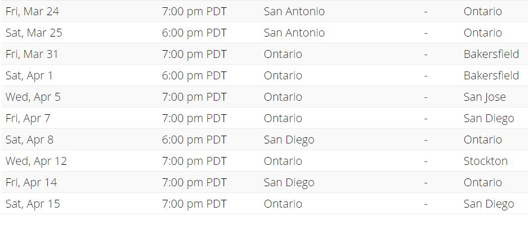
Task: Click the Mar 25 game's away team San Antonio
Action: pos(294,33)
